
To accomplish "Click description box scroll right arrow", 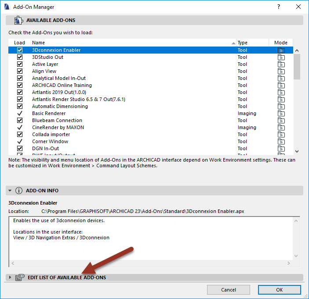I will [289, 263].
